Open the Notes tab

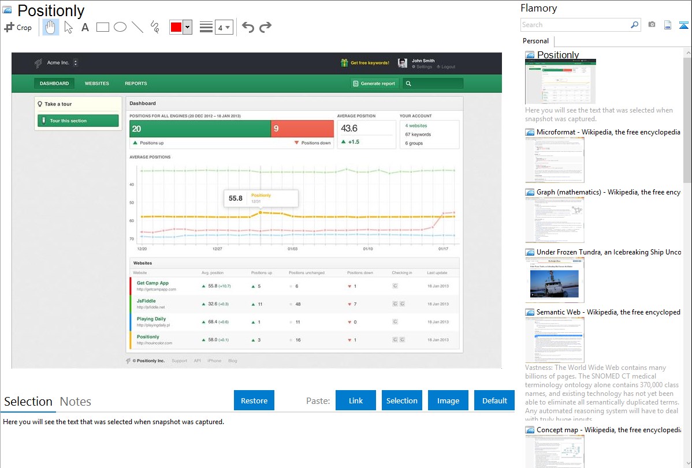click(x=76, y=402)
